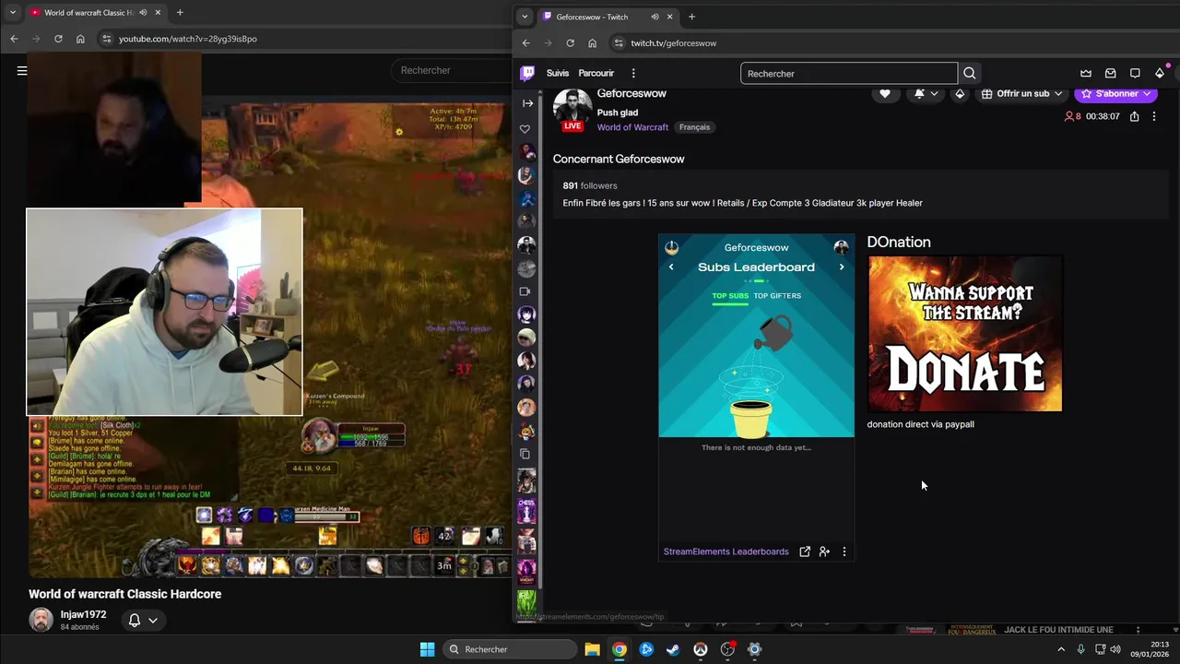The image size is (1180, 664).
Task: Open the taskbar volume speaker icon
Action: tap(1115, 649)
